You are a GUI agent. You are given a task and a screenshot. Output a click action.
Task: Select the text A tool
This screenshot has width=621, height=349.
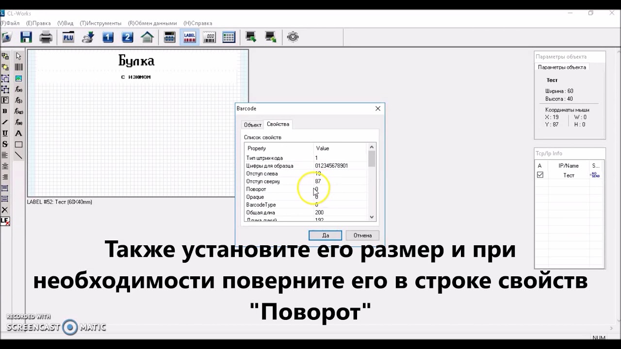pos(18,133)
